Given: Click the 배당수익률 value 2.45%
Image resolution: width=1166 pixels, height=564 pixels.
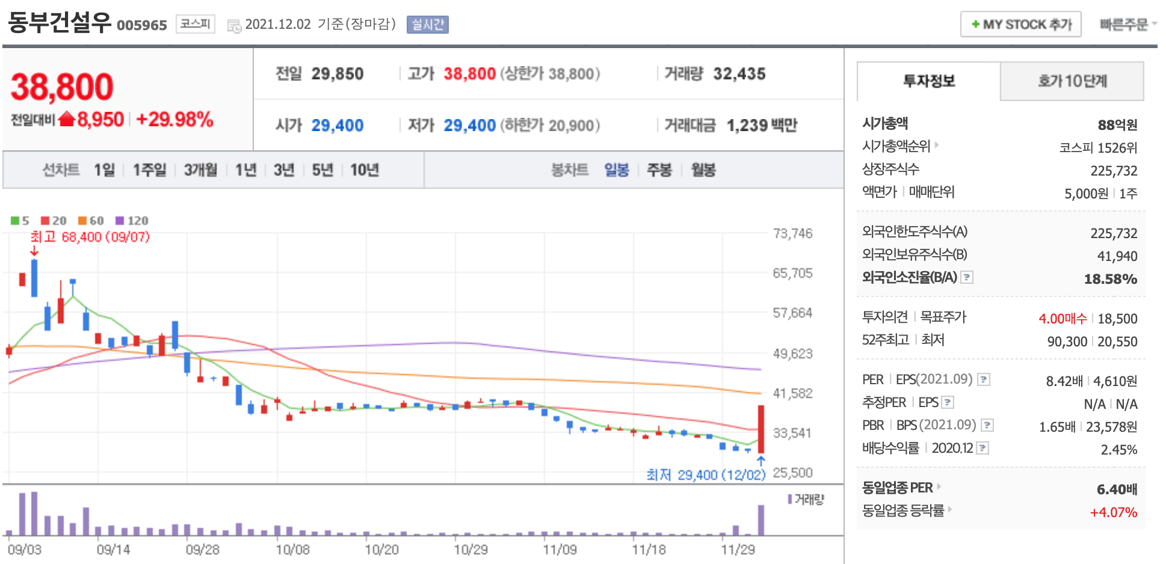Looking at the screenshot, I should click(x=1119, y=450).
